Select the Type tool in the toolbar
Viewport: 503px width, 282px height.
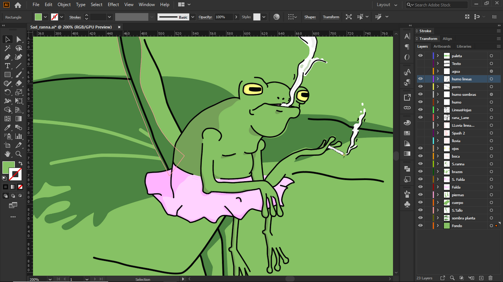pyautogui.click(x=7, y=66)
